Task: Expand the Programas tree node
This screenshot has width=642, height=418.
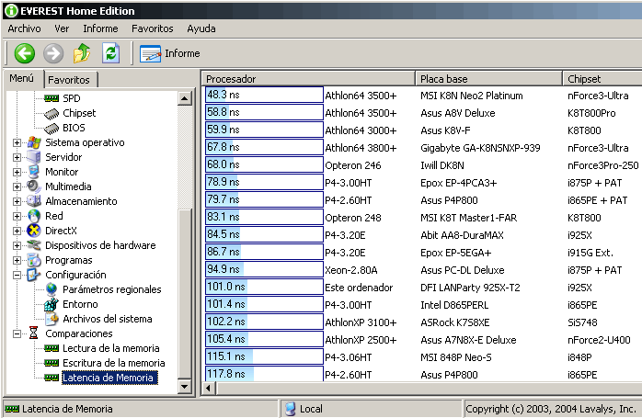Action: 17,260
